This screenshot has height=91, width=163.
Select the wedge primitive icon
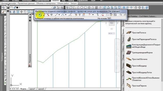(74, 8)
